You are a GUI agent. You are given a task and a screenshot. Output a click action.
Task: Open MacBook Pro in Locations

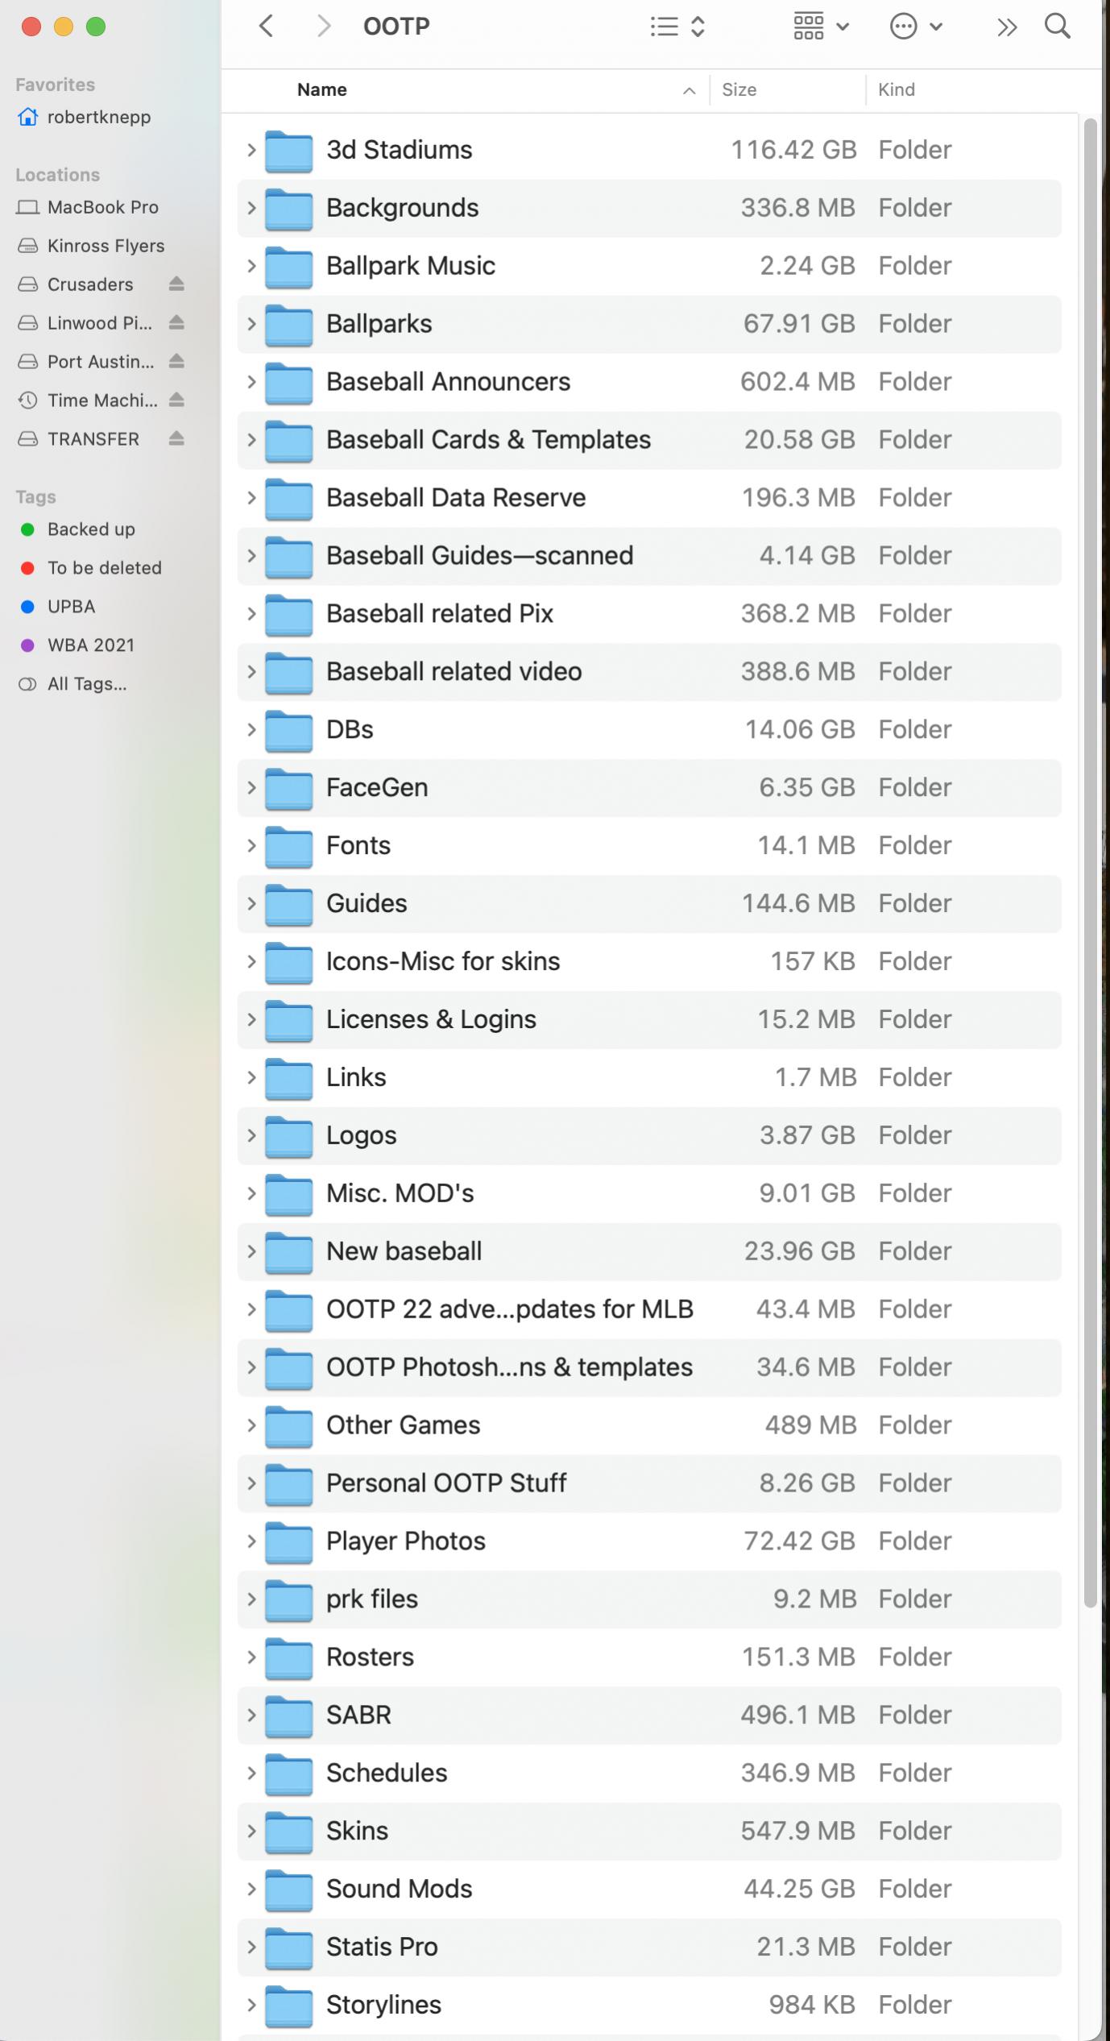coord(102,207)
